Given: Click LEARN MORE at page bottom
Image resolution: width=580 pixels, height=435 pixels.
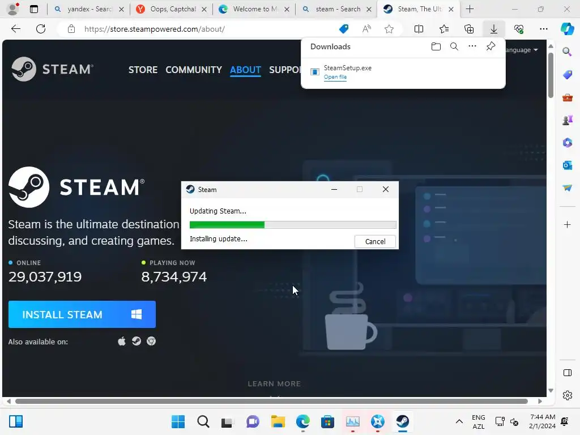Looking at the screenshot, I should (x=274, y=383).
